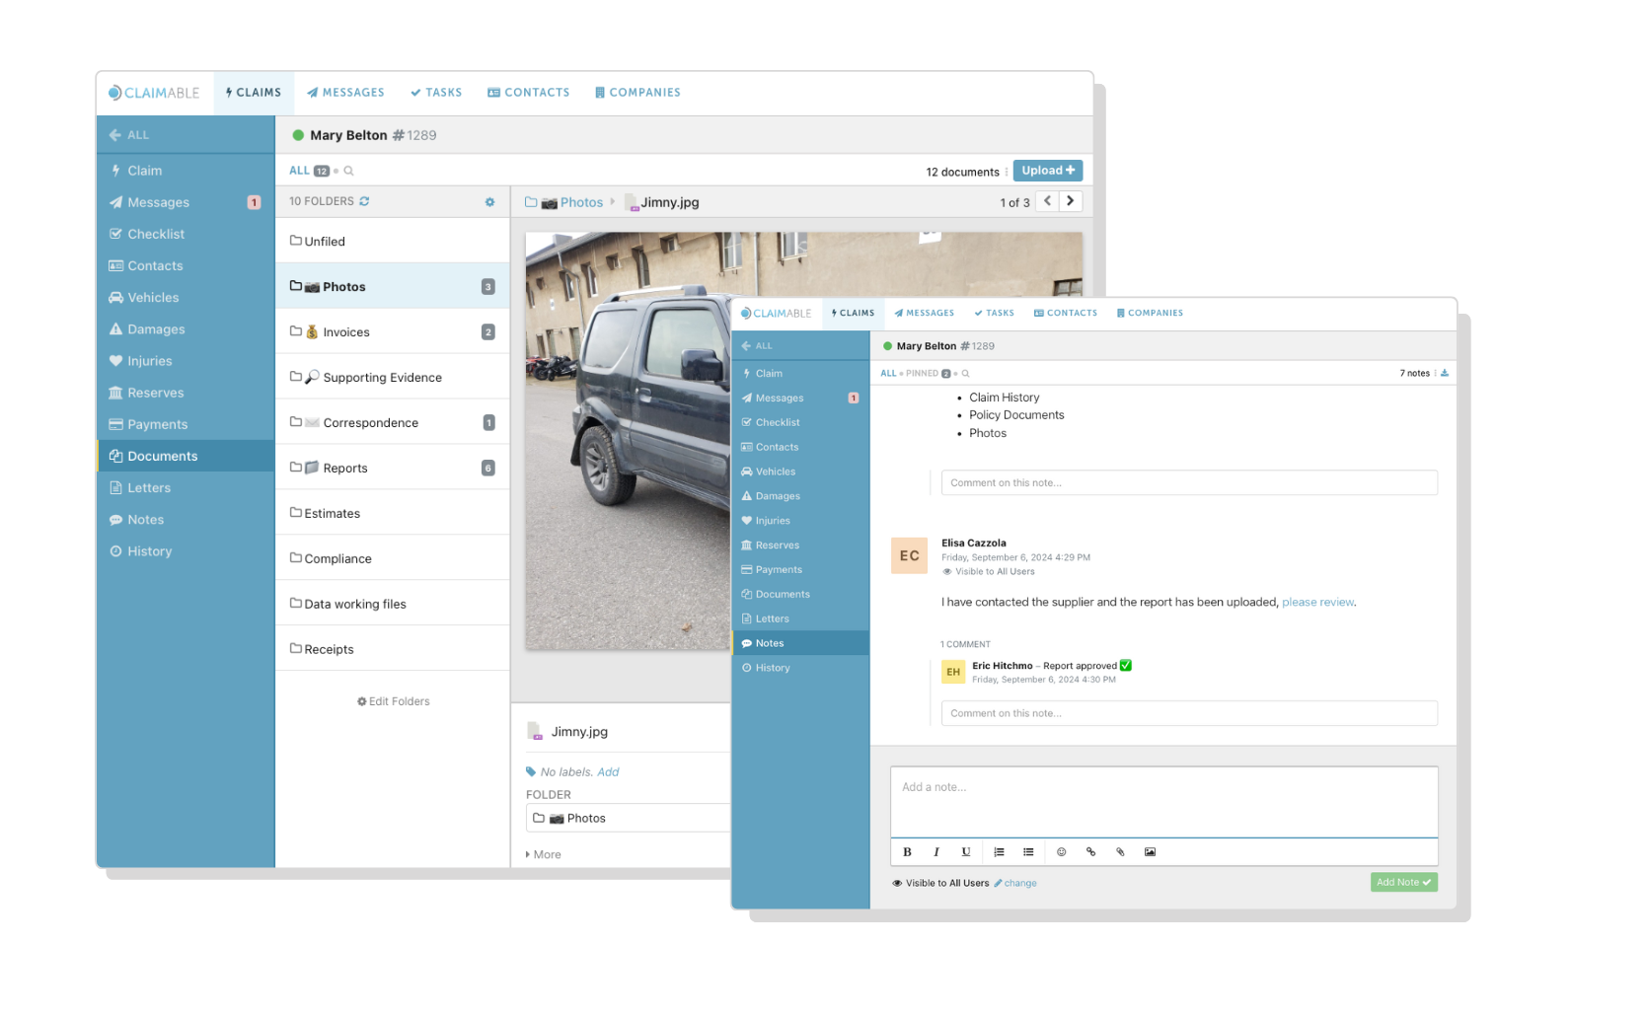Select the Data working files folder
The width and height of the screenshot is (1647, 1017).
coord(393,604)
